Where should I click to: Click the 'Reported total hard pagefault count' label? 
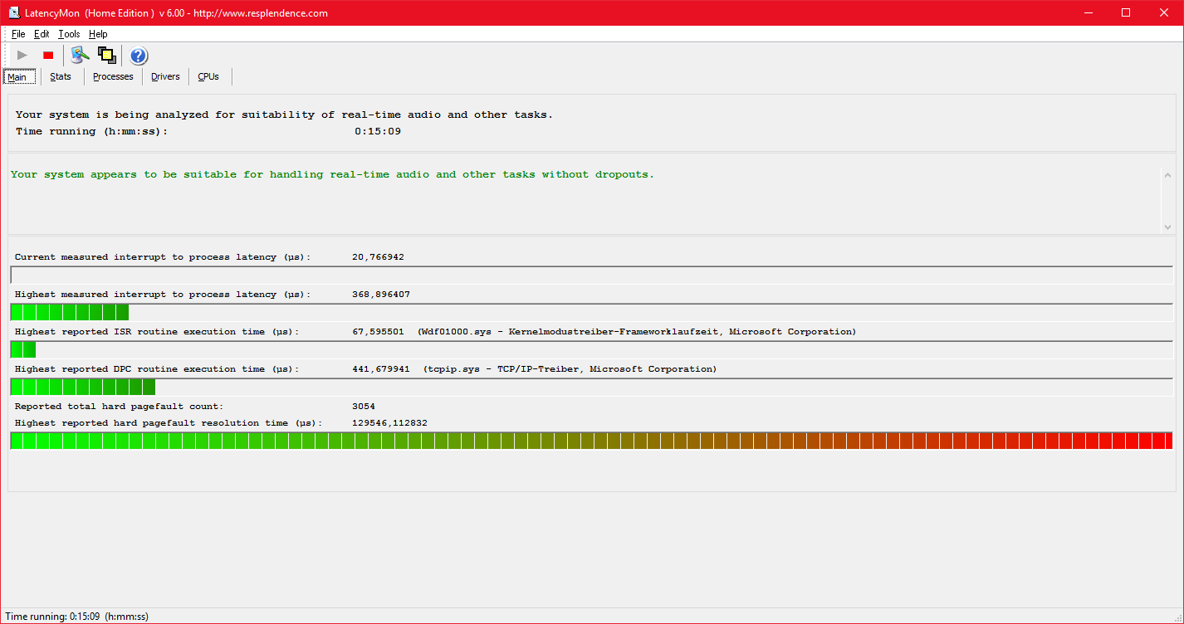[120, 407]
